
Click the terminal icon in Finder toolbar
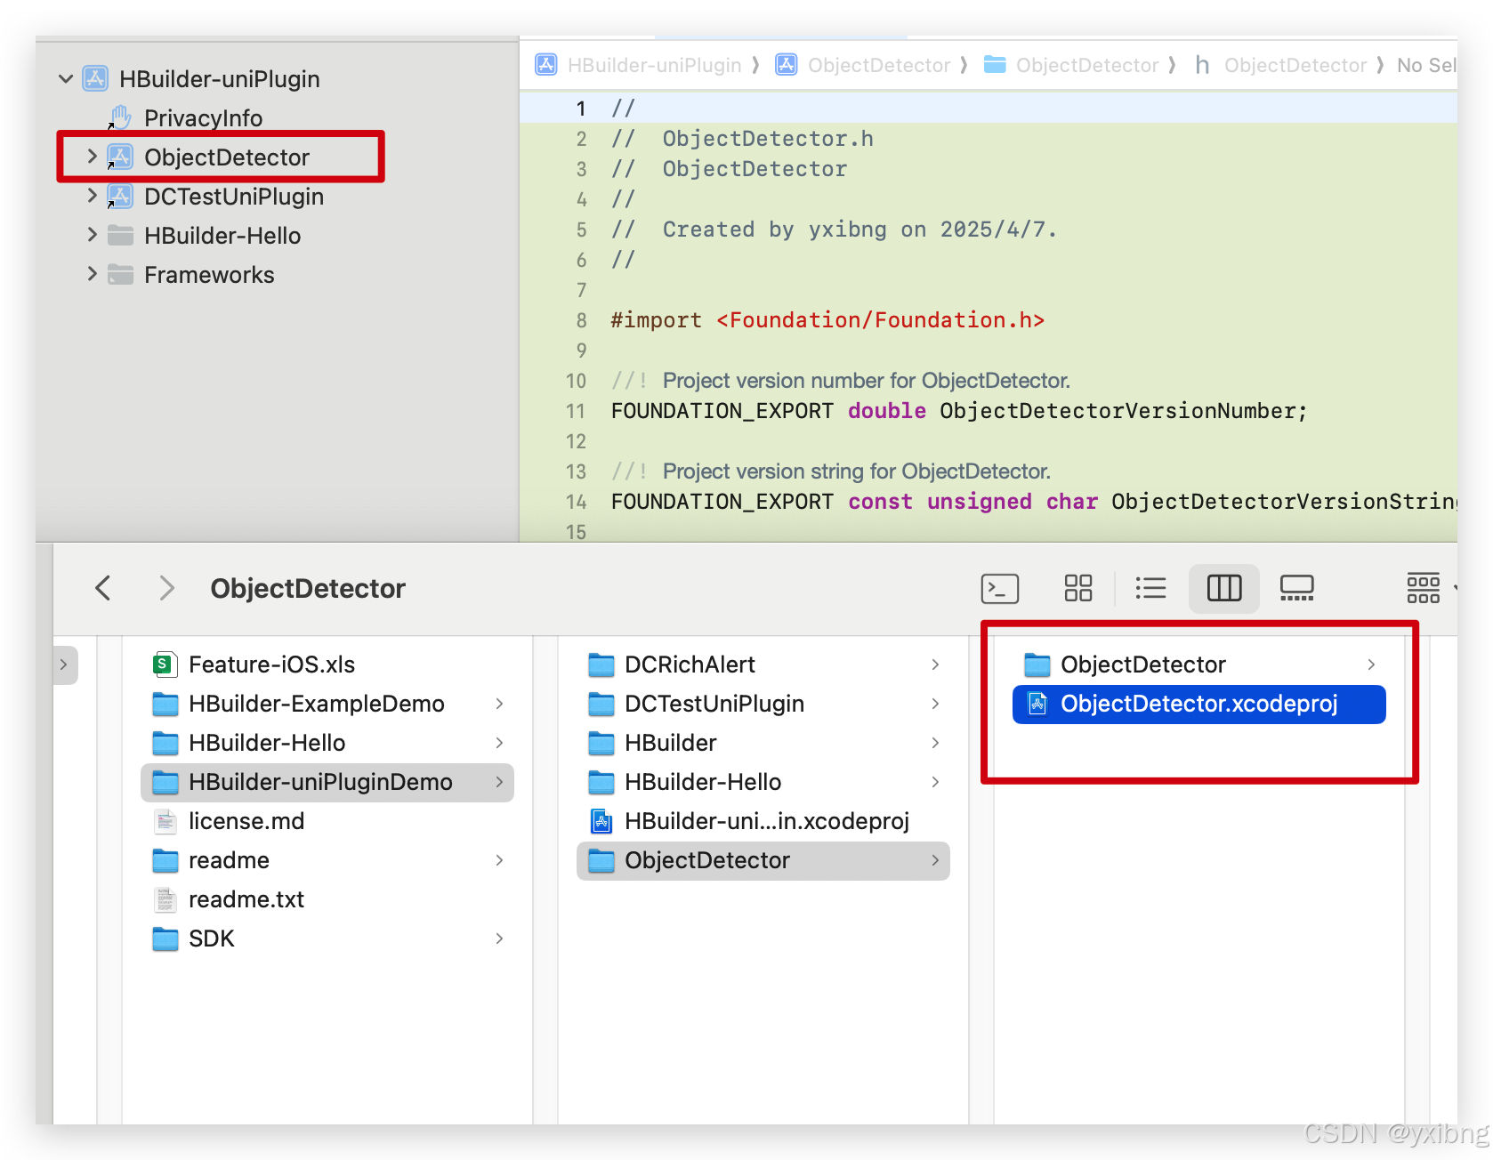click(x=1000, y=588)
